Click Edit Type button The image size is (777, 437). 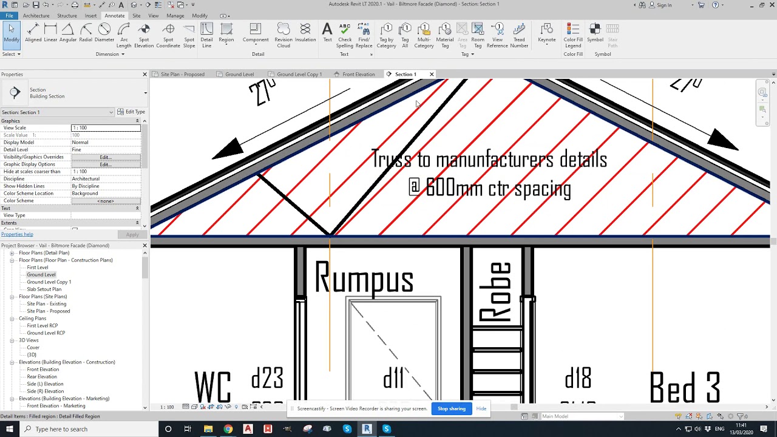(131, 112)
